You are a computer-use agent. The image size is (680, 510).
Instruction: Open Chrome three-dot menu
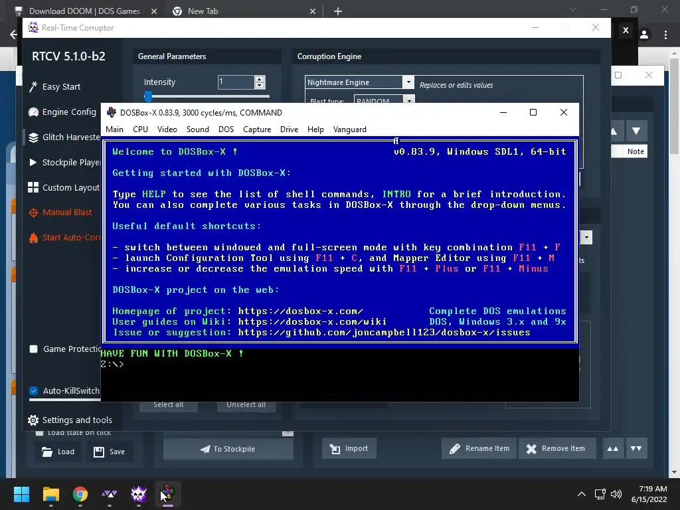click(665, 35)
